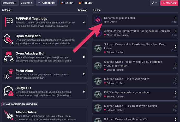
Task: Click the Oyun Manşetleri shield icon
Action: tap(8, 39)
